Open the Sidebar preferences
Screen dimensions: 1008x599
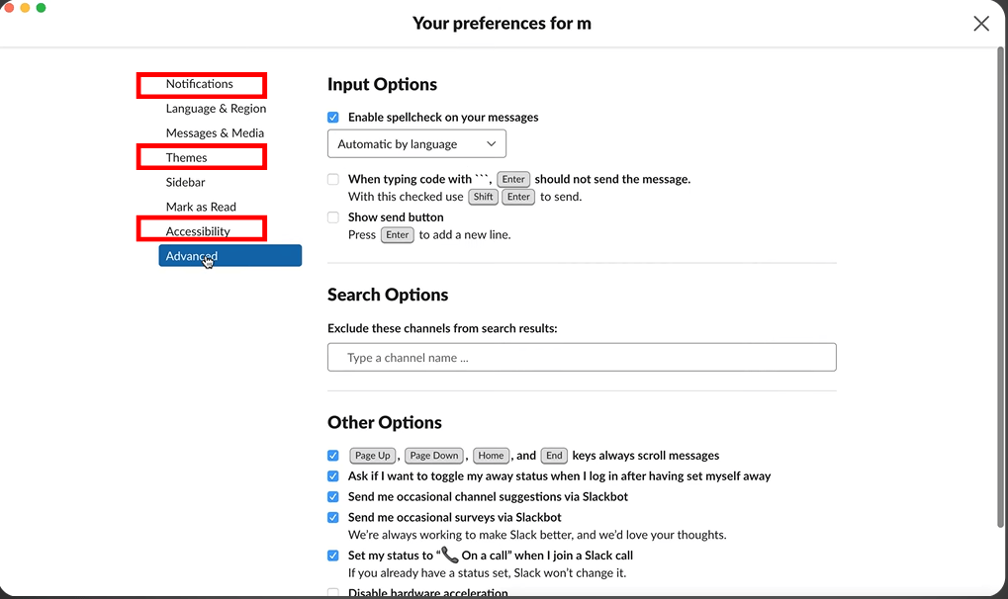pos(186,183)
